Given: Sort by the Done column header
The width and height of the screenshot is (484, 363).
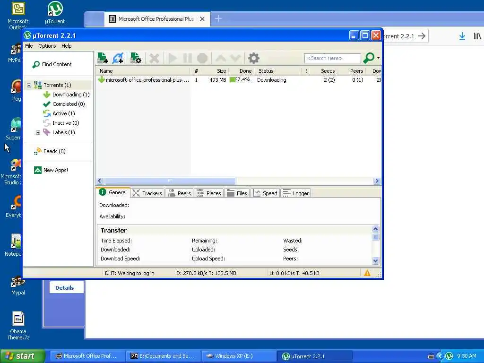Looking at the screenshot, I should point(242,71).
